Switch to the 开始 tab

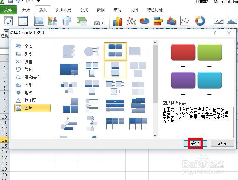tap(26, 10)
